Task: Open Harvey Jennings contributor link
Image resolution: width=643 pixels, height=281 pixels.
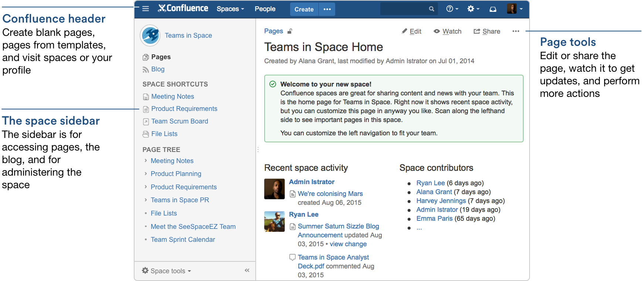Action: pos(441,201)
